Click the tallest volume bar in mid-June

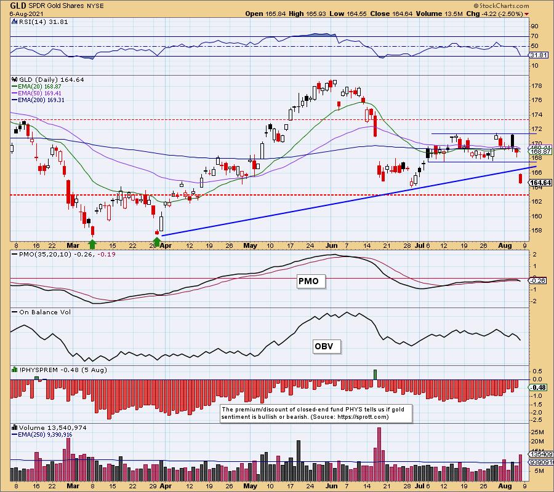(379, 453)
